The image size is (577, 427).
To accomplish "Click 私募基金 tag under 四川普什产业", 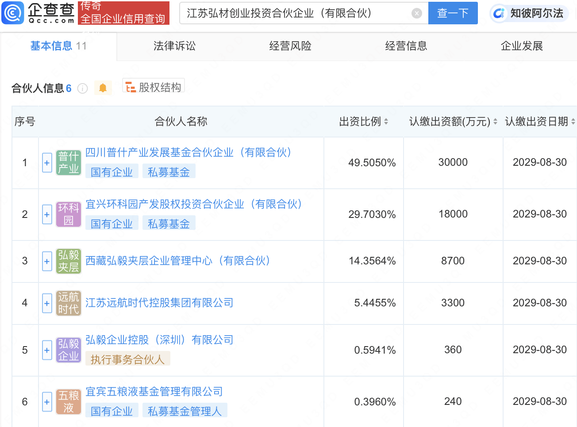I will (169, 172).
